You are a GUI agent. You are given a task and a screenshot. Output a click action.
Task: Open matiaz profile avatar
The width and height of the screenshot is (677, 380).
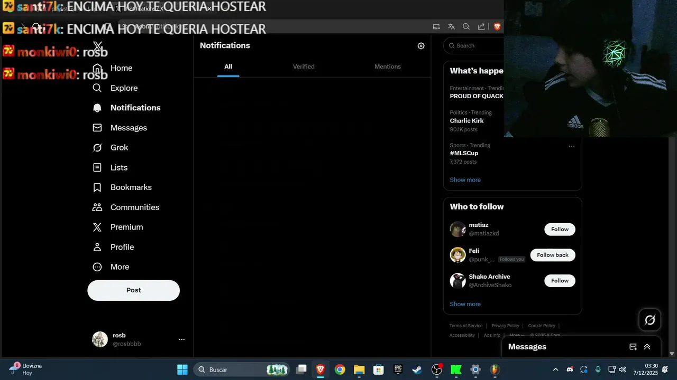(x=458, y=229)
